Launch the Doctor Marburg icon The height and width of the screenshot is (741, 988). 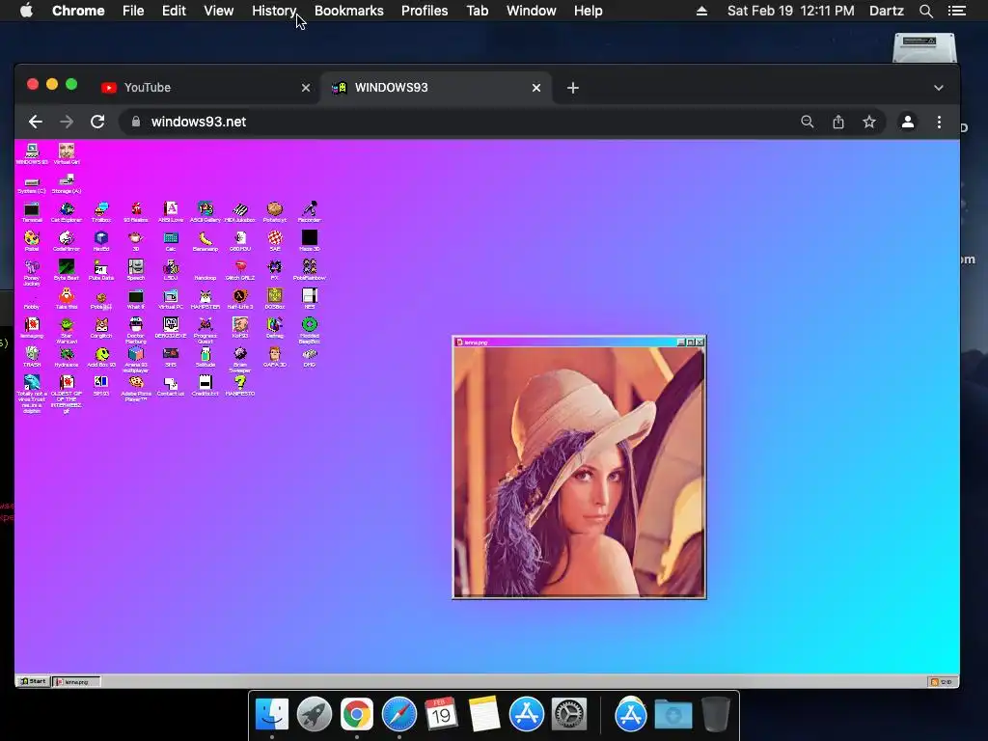(135, 330)
